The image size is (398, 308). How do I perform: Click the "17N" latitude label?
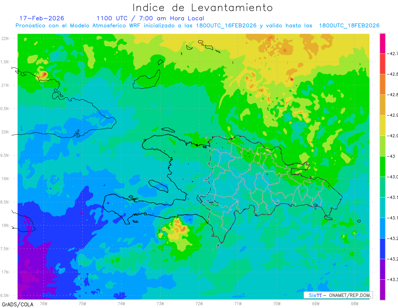[x=5, y=272]
